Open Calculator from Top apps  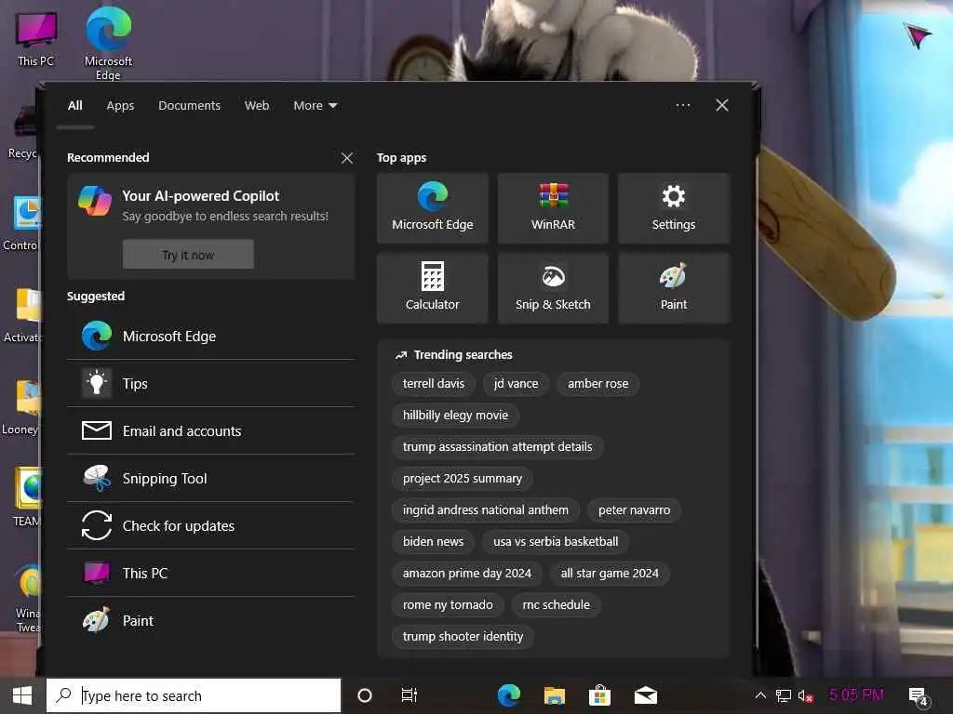tap(432, 288)
